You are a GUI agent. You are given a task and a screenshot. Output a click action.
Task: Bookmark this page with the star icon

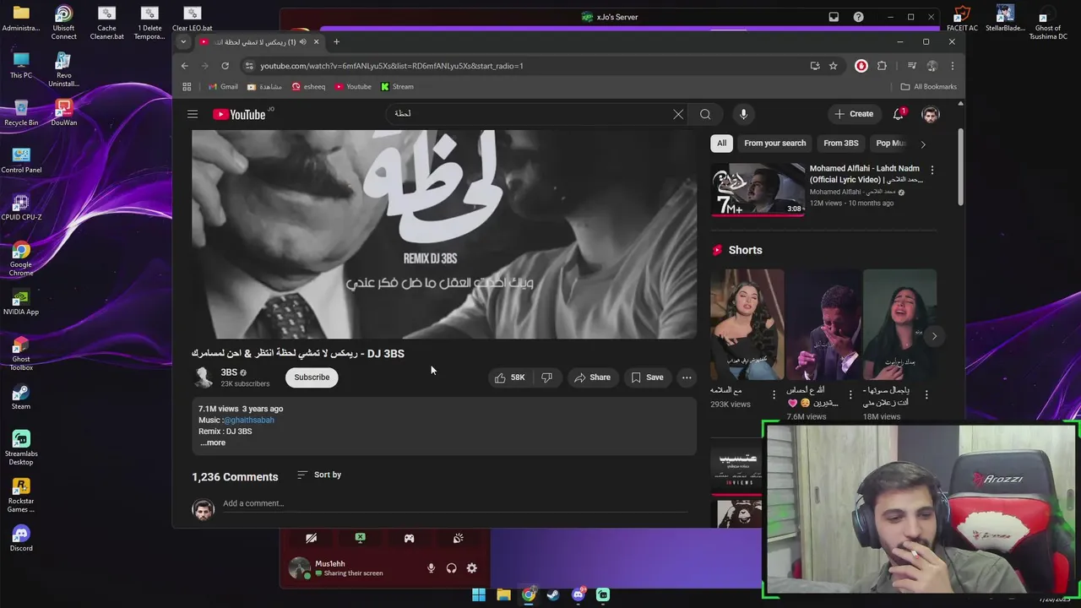point(834,66)
